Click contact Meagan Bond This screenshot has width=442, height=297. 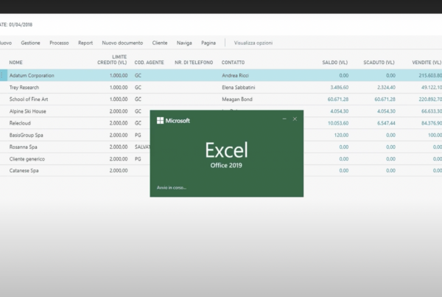pyautogui.click(x=237, y=99)
